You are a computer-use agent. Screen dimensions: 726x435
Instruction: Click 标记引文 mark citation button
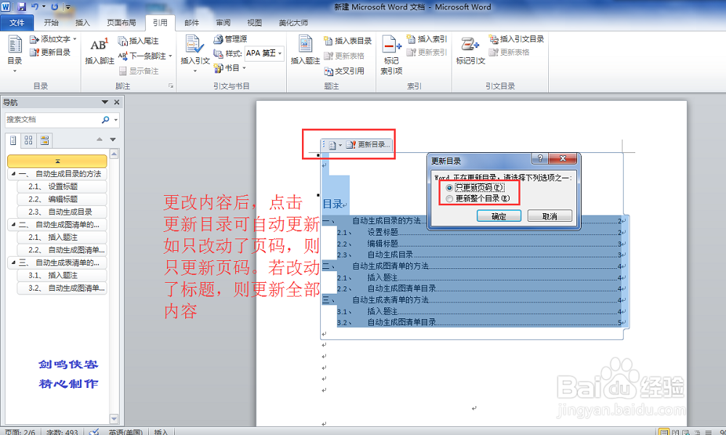470,51
